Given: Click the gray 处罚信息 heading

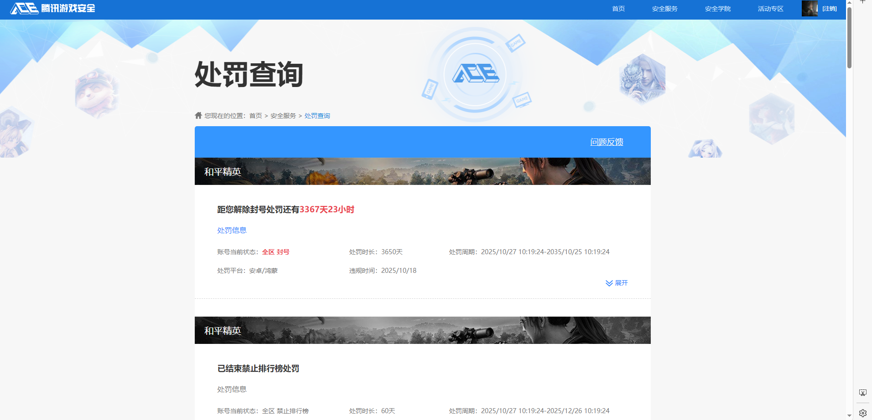Looking at the screenshot, I should click(232, 389).
